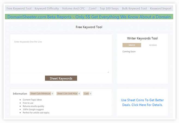The image size is (179, 123).
Task: Click the Sheet Coin Minimum badge
Action: (42, 93)
